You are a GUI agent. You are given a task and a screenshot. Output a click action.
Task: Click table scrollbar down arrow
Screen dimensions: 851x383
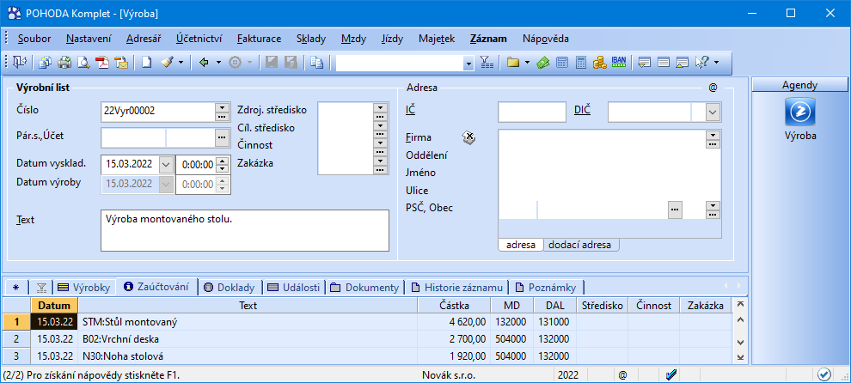[738, 343]
